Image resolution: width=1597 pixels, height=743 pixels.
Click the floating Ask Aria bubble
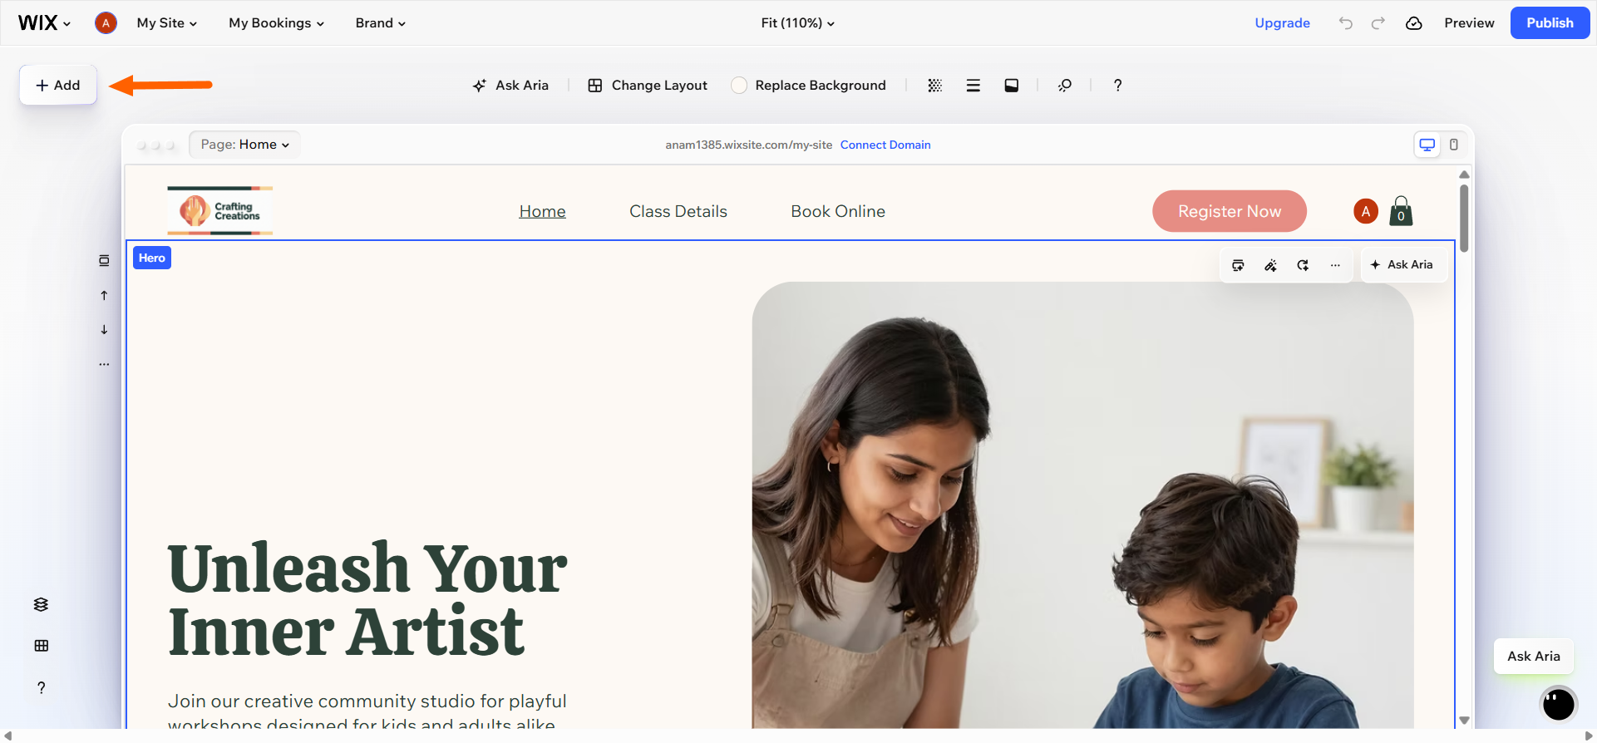tap(1533, 656)
